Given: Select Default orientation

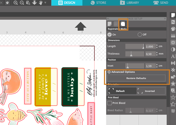Looking at the screenshot, I should pos(122,91).
